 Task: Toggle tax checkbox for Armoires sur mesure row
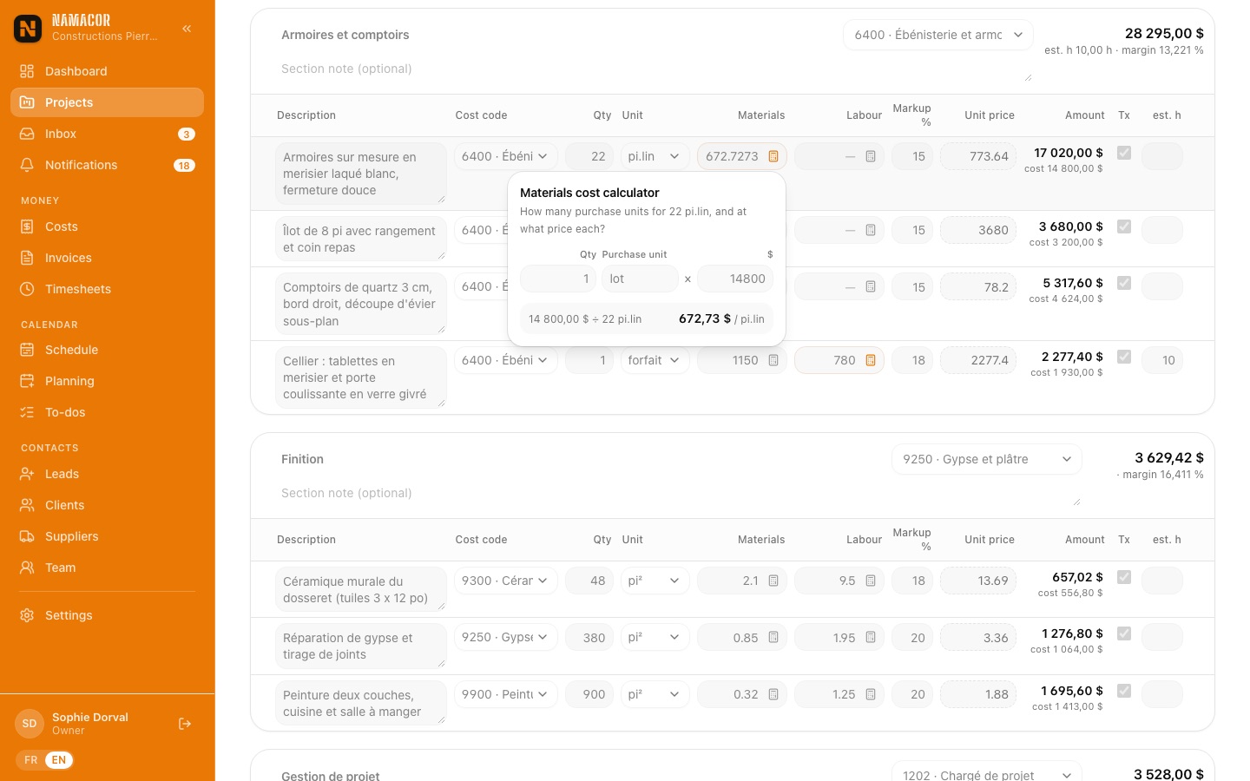click(1124, 153)
